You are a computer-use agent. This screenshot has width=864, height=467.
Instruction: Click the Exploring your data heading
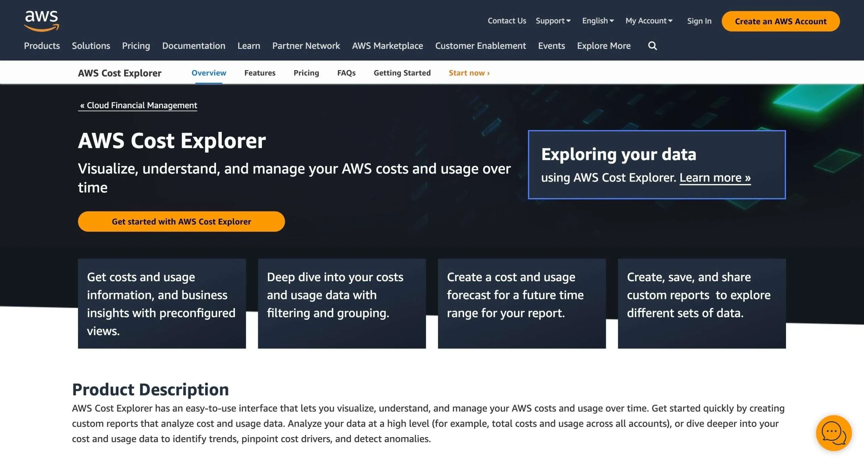(x=619, y=154)
